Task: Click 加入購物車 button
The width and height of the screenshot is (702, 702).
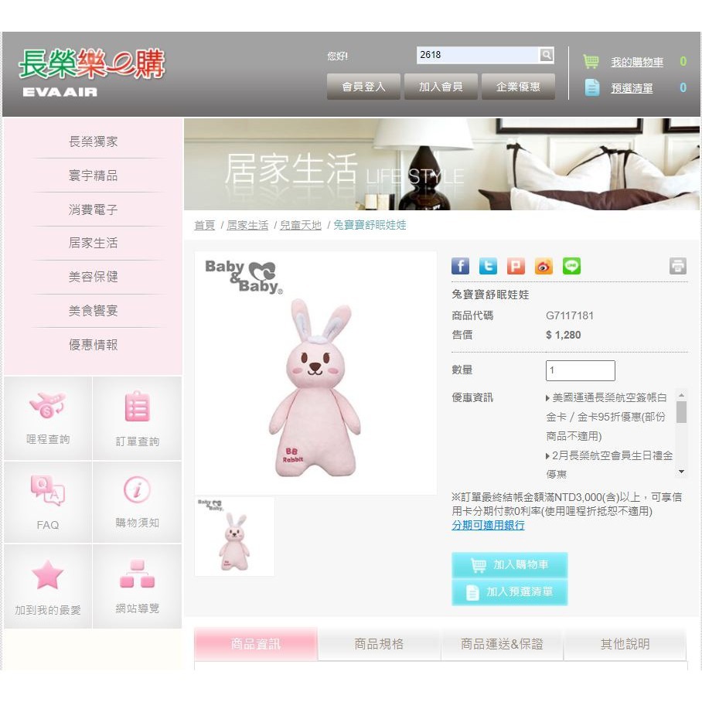Action: click(x=509, y=565)
